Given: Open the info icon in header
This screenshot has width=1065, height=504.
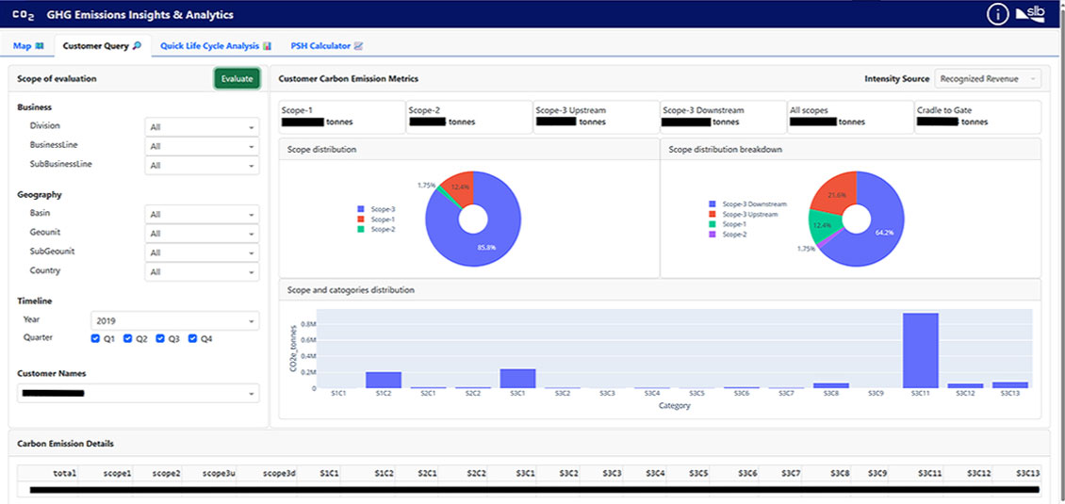Looking at the screenshot, I should coord(998,15).
